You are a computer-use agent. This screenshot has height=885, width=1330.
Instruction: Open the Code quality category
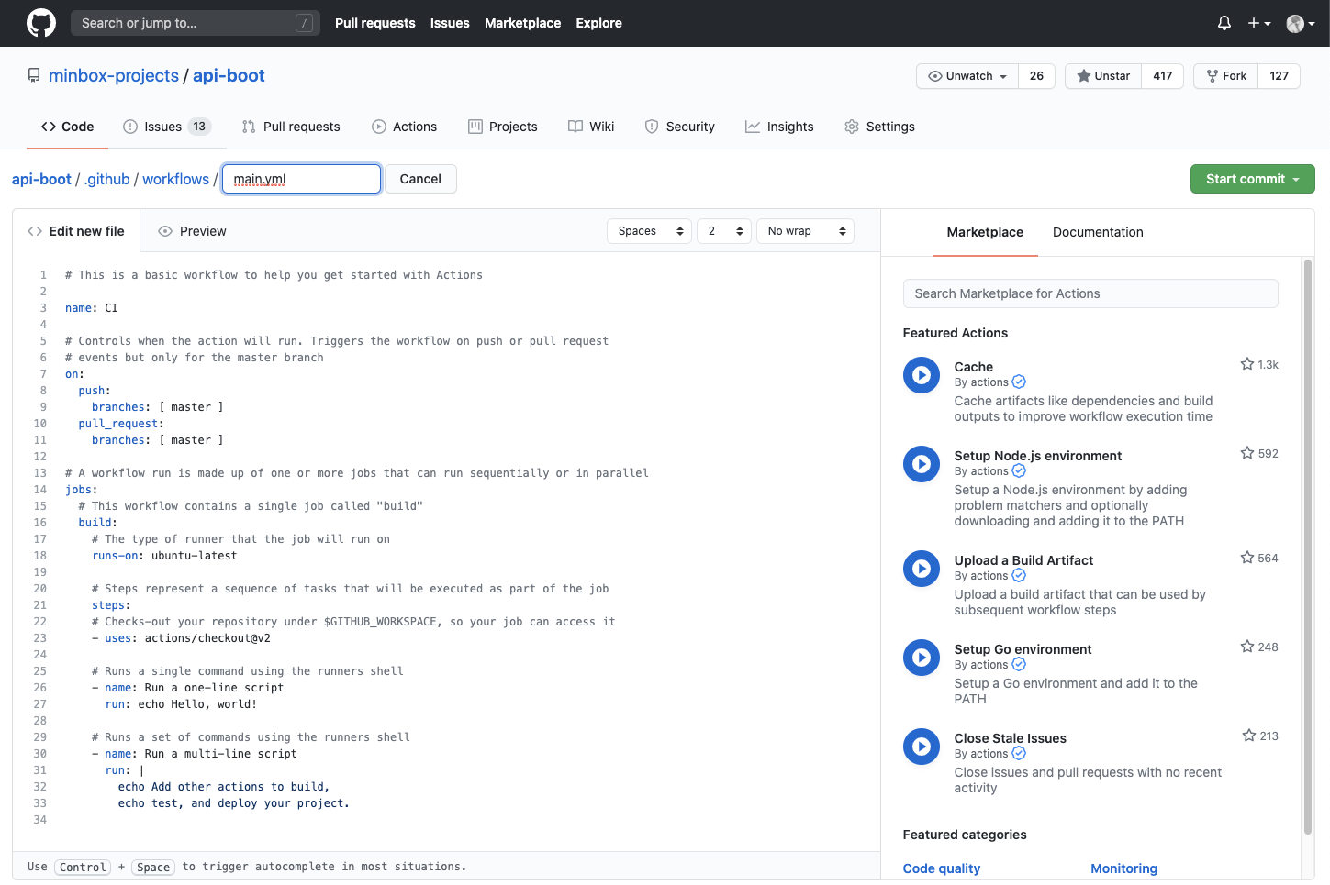942,868
